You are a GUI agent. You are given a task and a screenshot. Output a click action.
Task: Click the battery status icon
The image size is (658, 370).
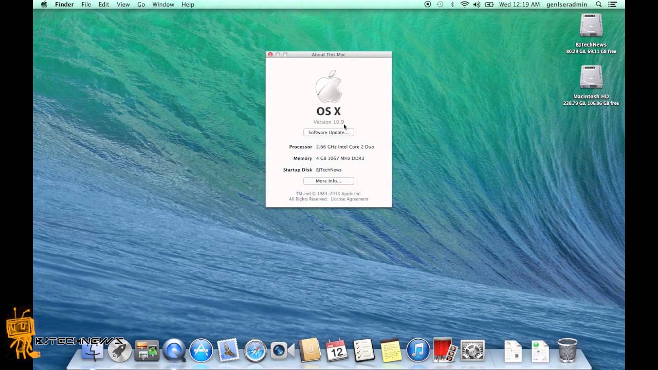[x=490, y=5]
